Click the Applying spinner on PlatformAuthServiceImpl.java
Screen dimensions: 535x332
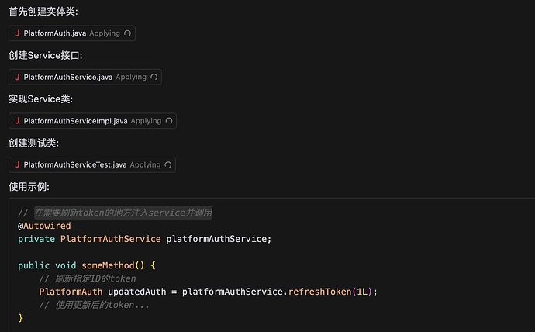[x=169, y=121]
